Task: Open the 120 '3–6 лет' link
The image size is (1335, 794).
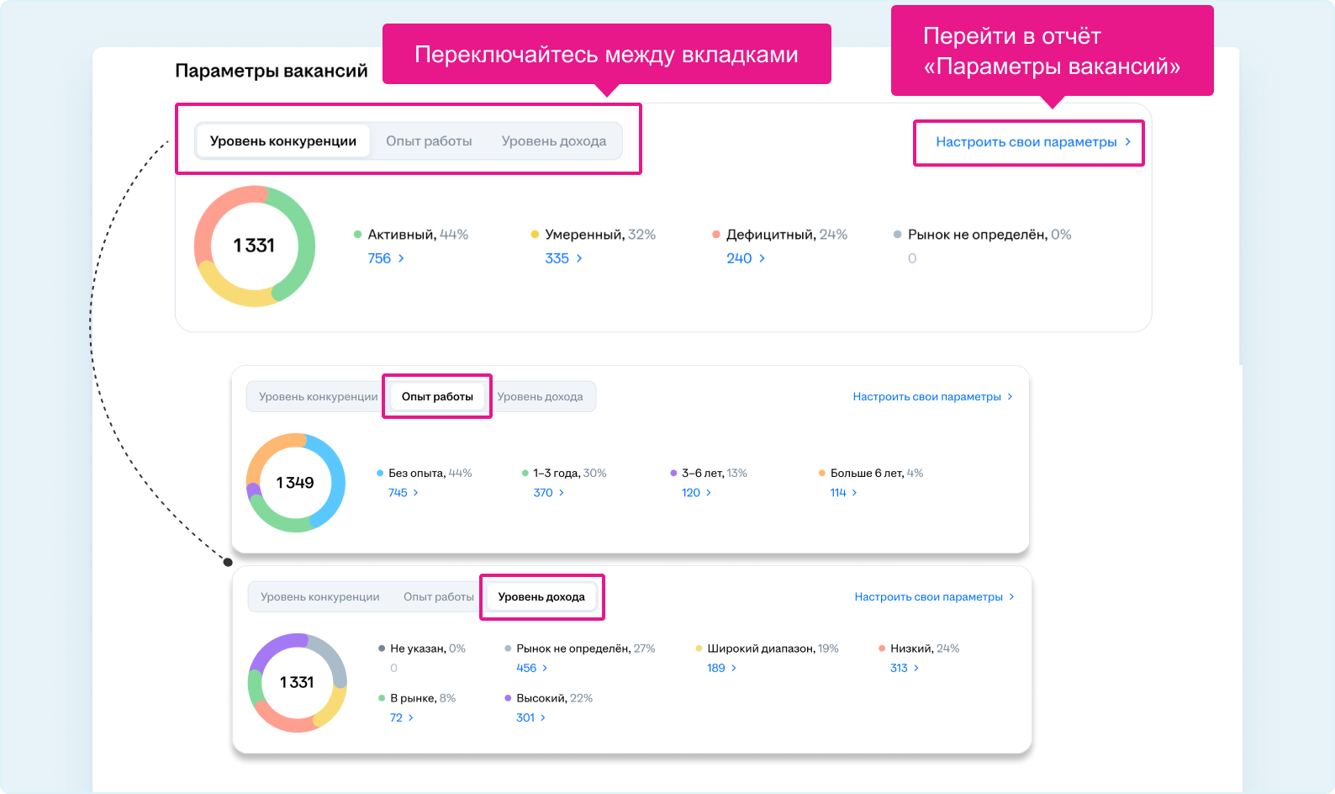Action: pos(691,493)
